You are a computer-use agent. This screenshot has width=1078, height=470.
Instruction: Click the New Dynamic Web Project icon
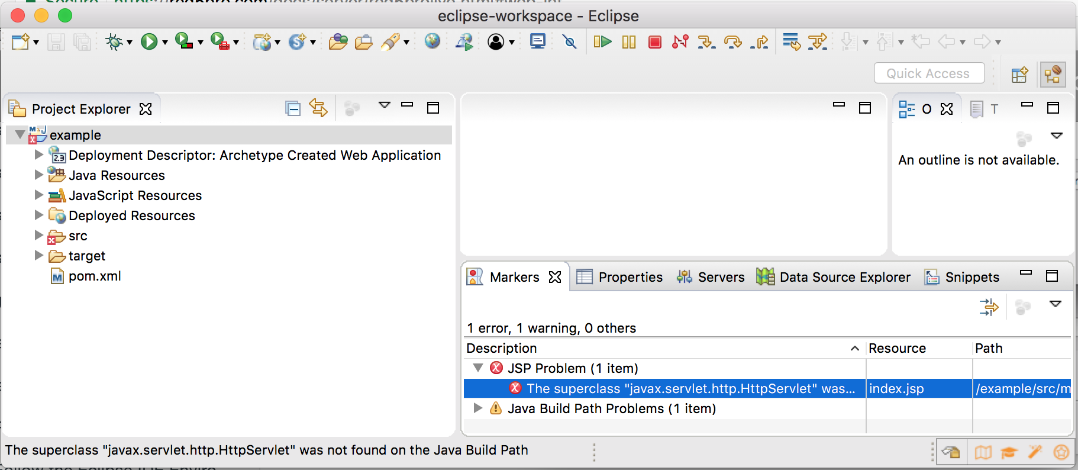262,42
